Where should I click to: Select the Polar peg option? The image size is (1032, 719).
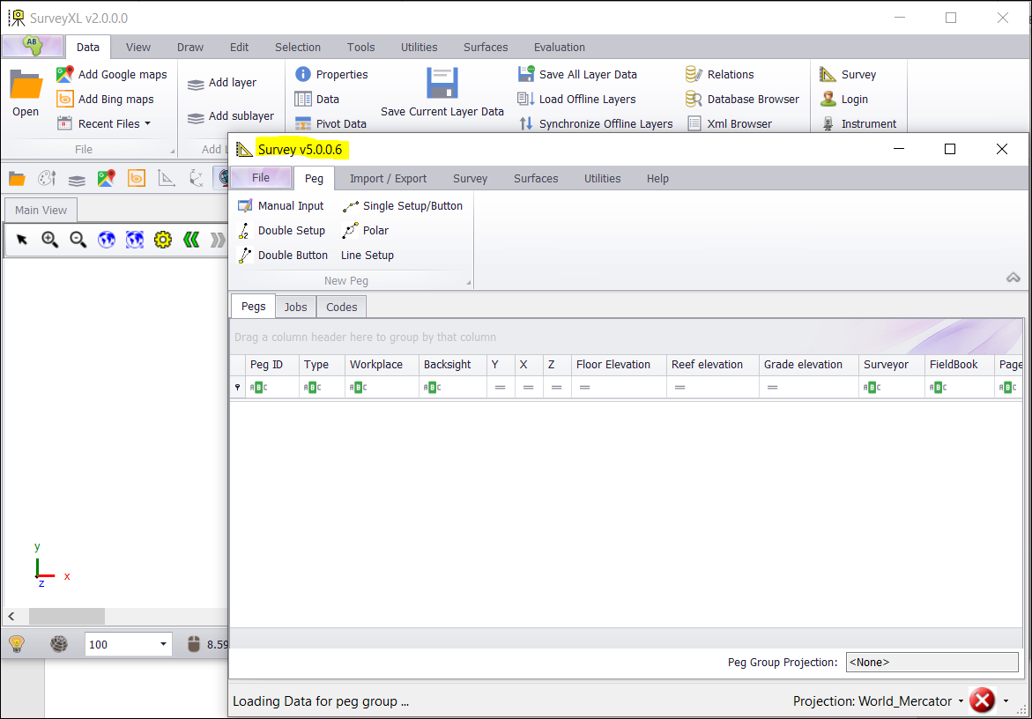(366, 231)
